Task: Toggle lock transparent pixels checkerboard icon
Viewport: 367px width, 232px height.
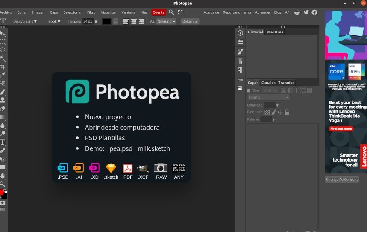Action: point(267,112)
